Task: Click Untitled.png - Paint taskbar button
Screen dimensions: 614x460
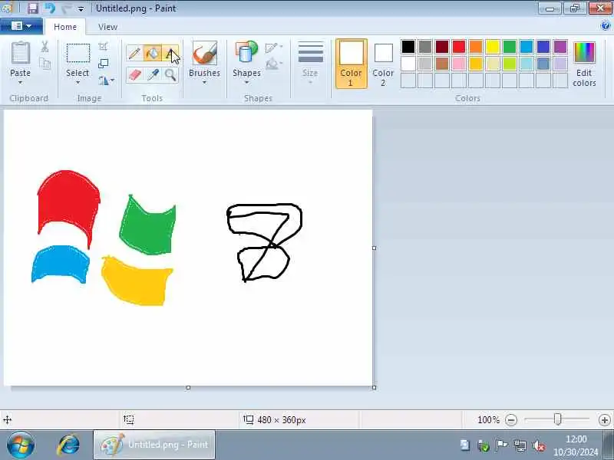Action: (154, 445)
